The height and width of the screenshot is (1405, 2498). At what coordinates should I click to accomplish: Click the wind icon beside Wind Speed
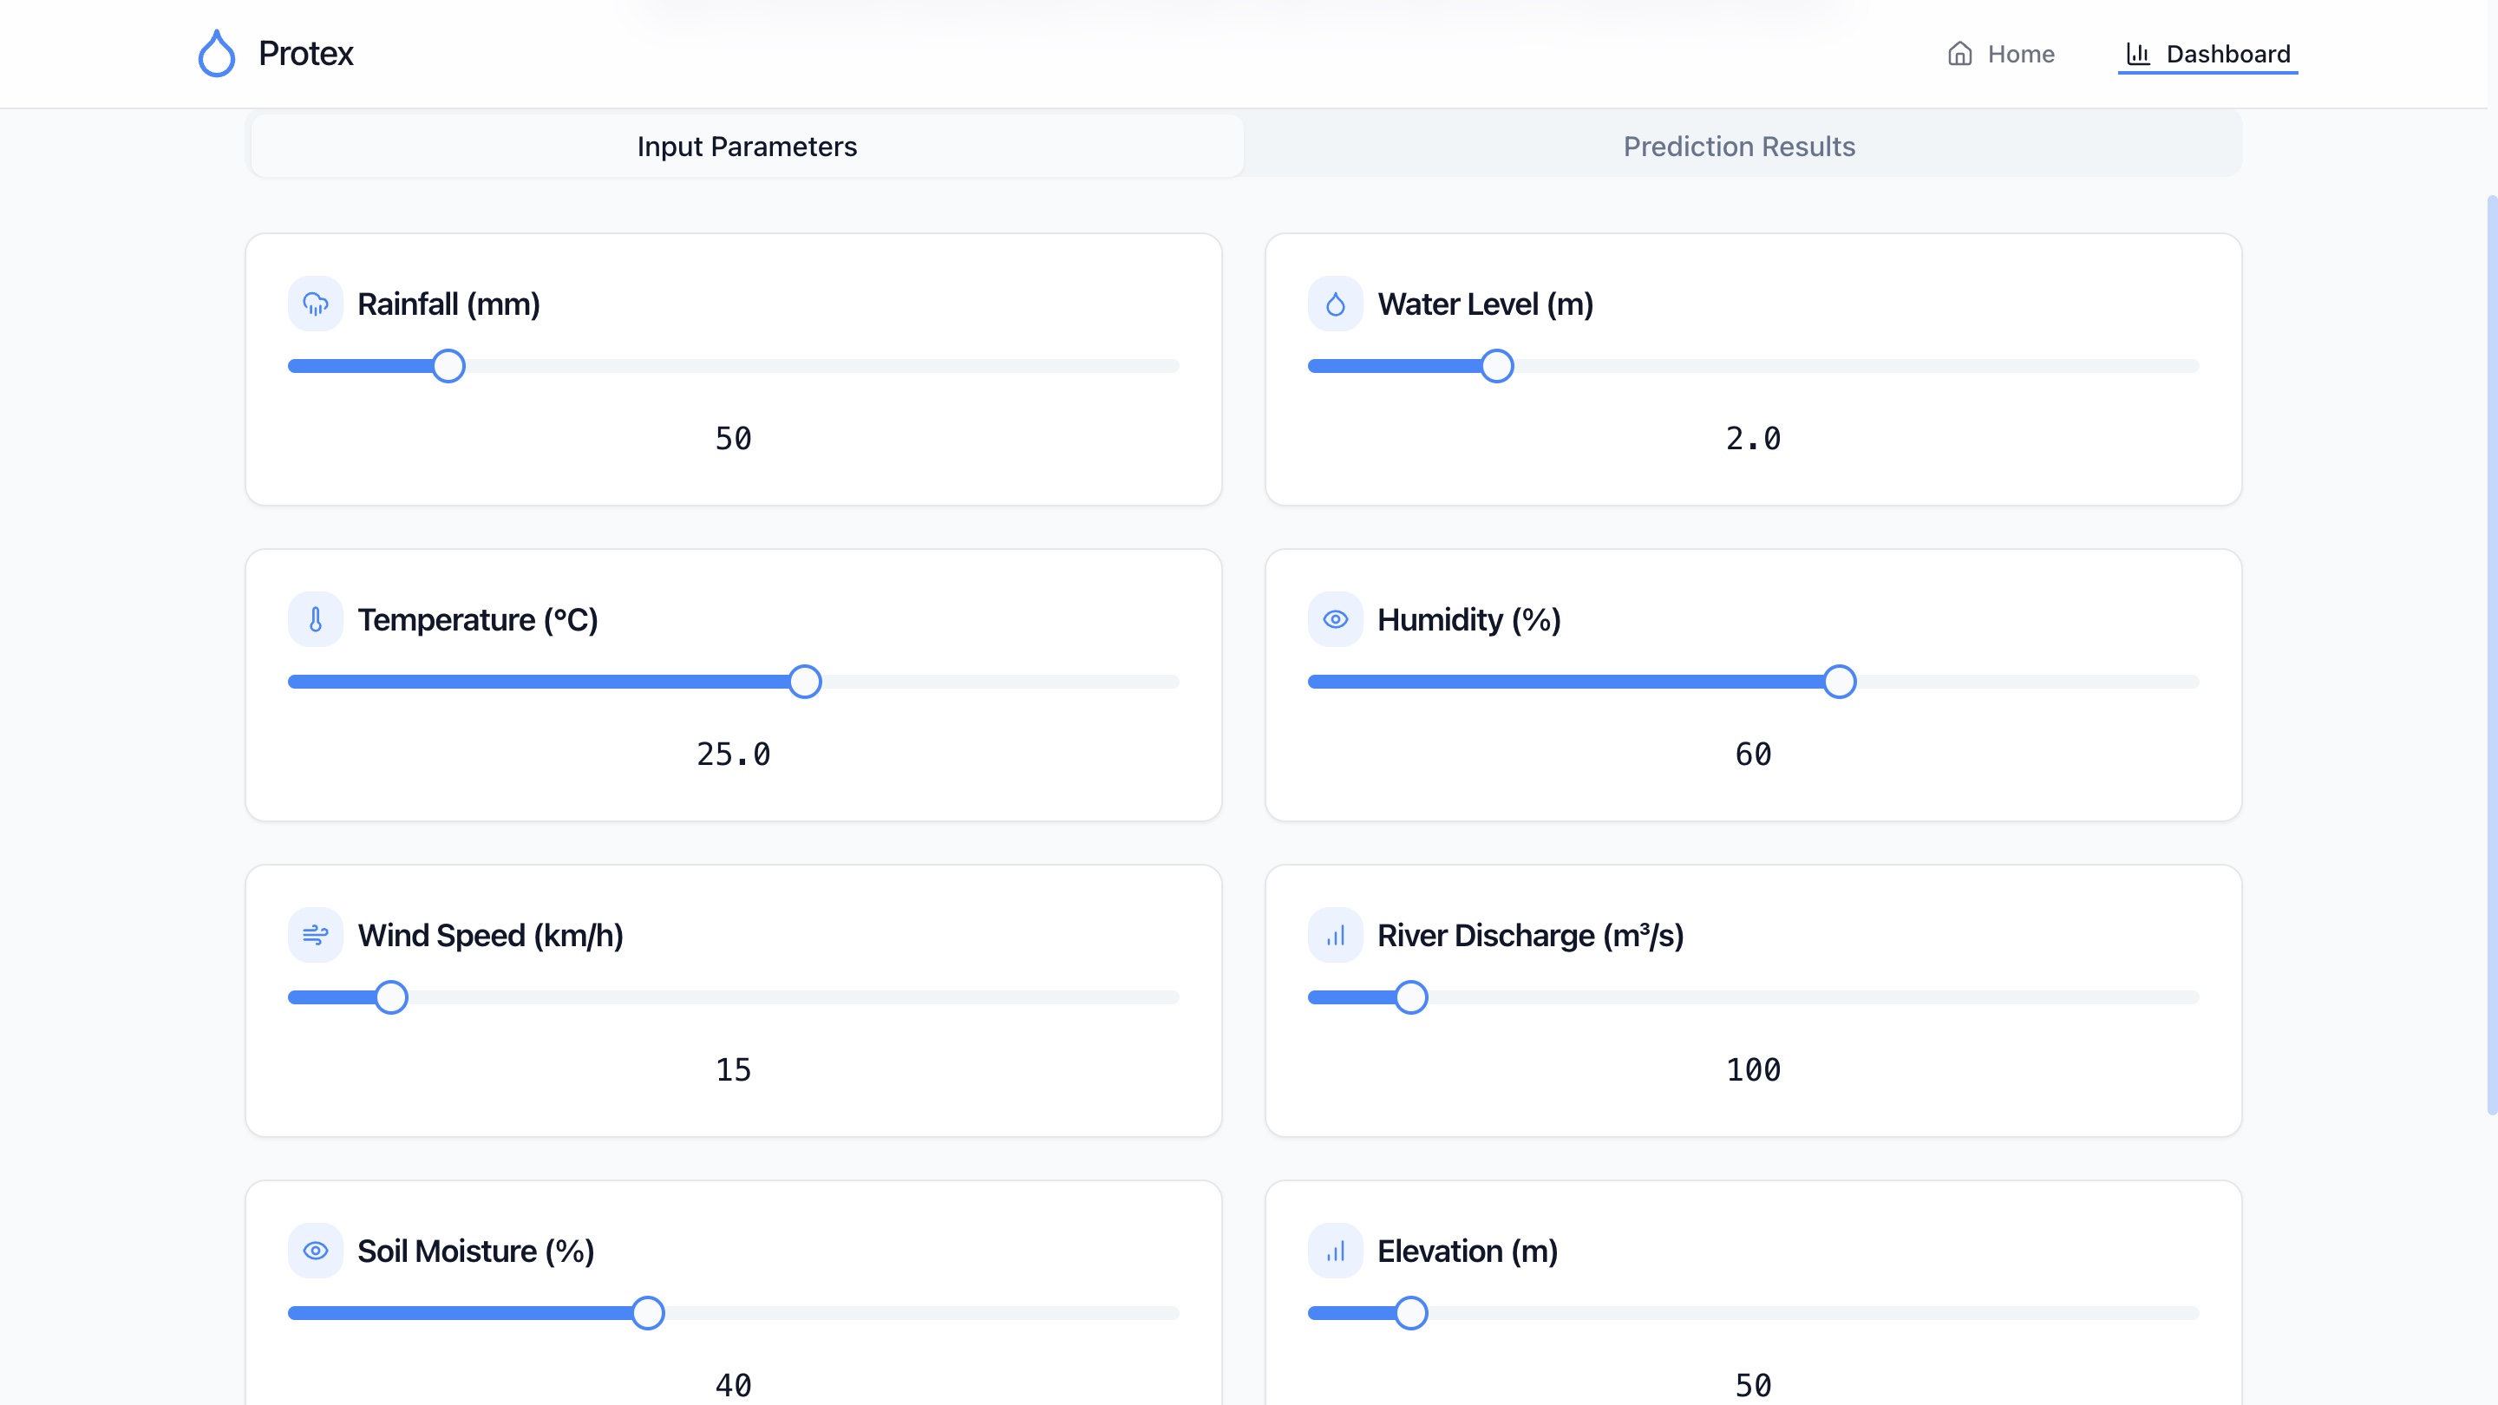(x=315, y=936)
